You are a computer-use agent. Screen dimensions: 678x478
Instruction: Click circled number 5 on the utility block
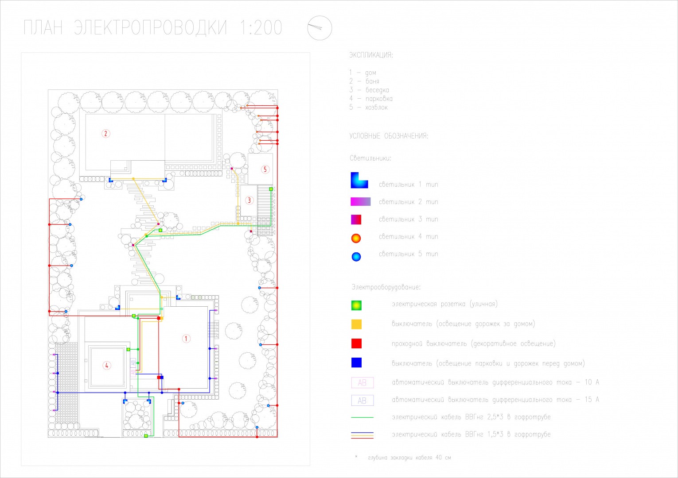coord(265,169)
